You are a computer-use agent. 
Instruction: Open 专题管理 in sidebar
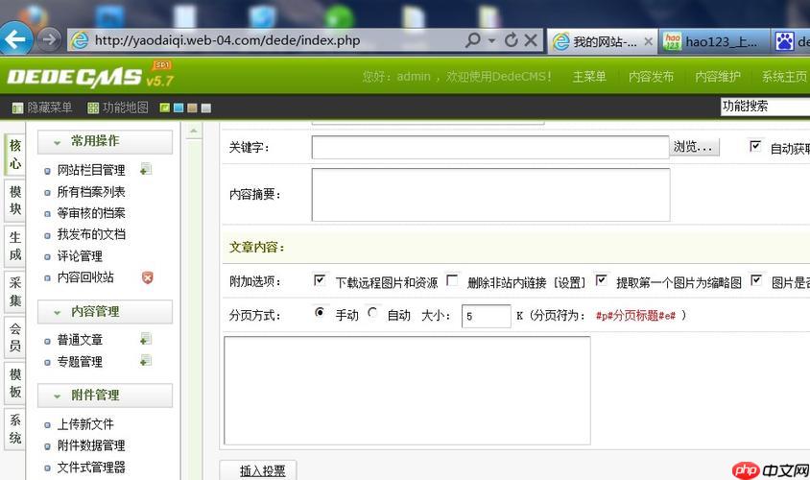tap(80, 361)
